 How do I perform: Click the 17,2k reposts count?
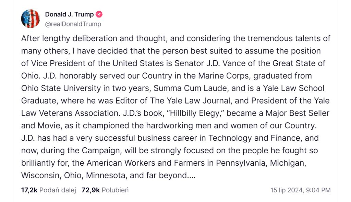tap(29, 190)
